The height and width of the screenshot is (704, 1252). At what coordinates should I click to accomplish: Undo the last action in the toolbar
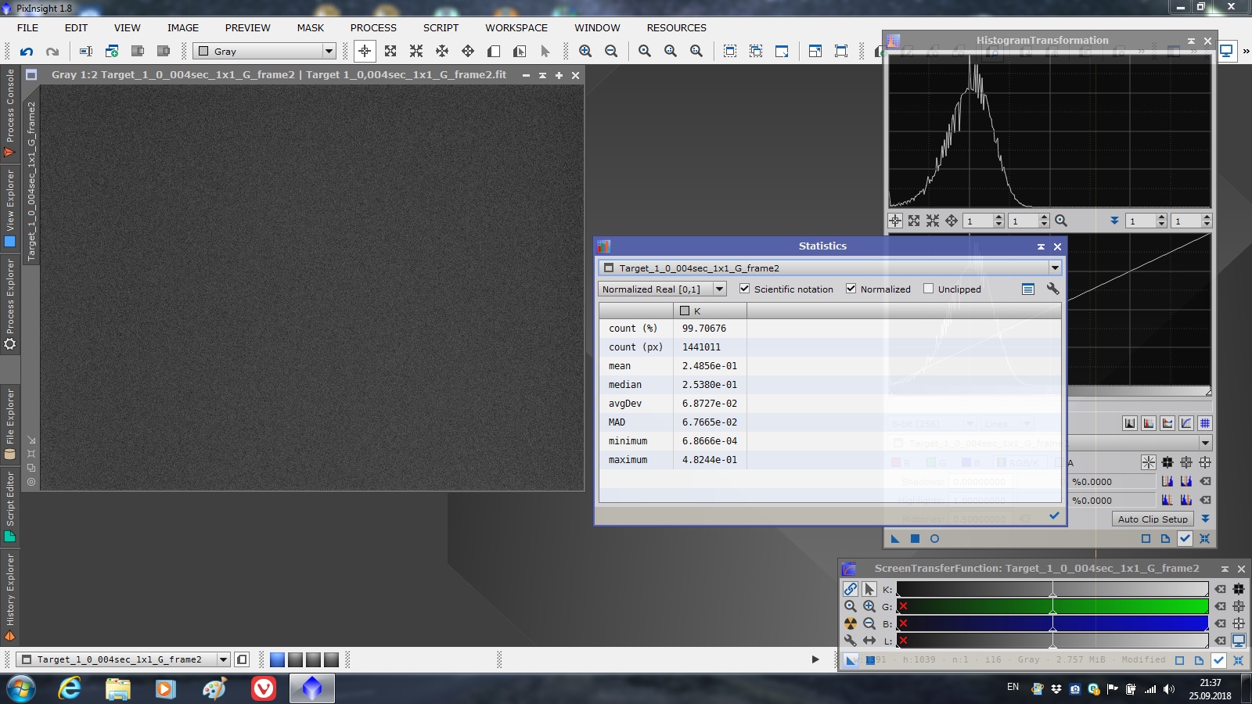coord(27,51)
